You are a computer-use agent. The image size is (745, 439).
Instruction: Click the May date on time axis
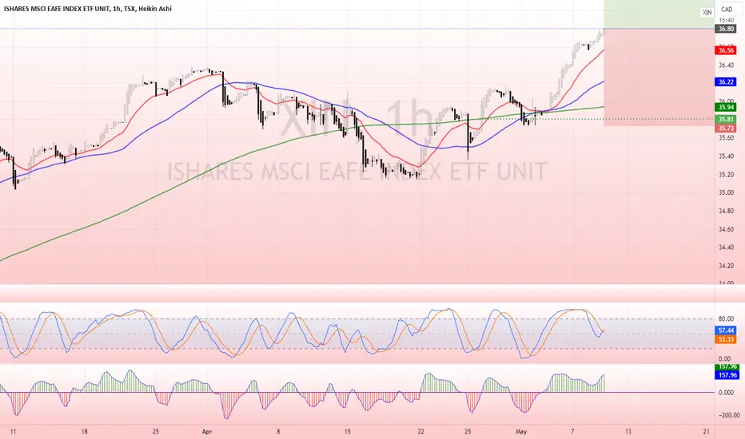pos(521,431)
